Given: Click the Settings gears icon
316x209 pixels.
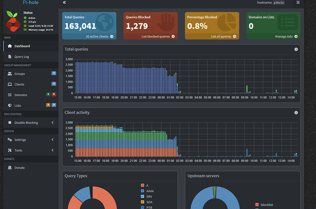Looking at the screenshot, I should 10,140.
